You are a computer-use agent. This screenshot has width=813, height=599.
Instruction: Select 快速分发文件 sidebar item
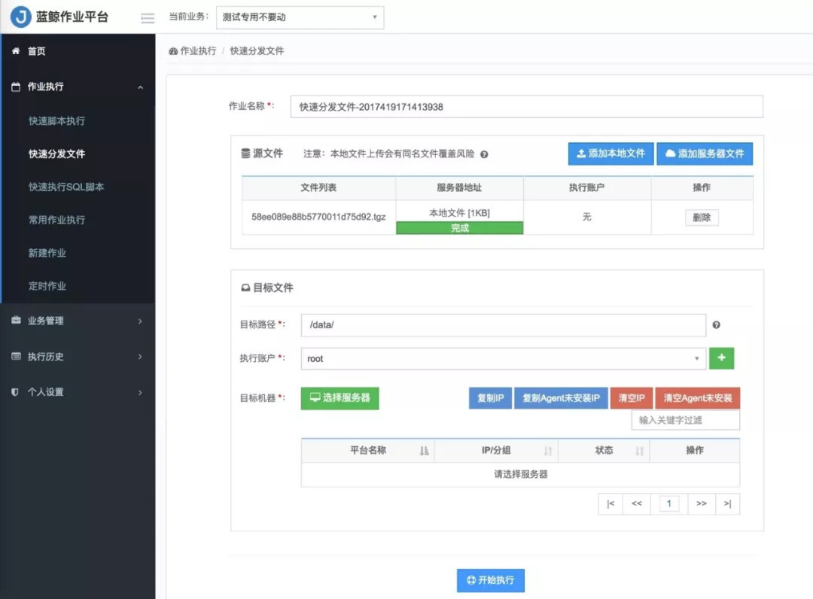click(x=56, y=154)
